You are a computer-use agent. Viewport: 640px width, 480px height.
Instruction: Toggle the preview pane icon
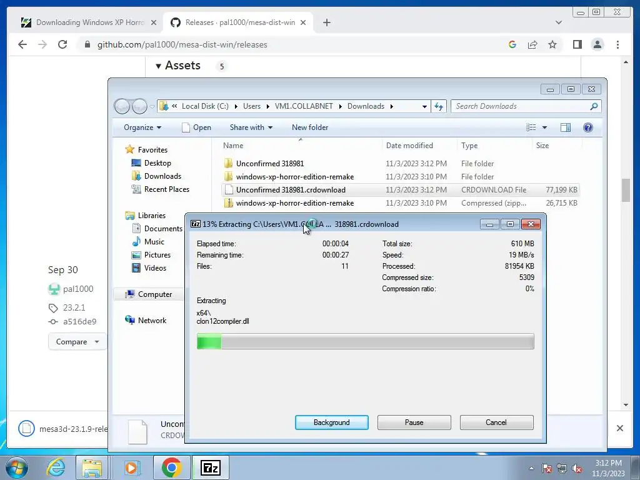pos(565,127)
